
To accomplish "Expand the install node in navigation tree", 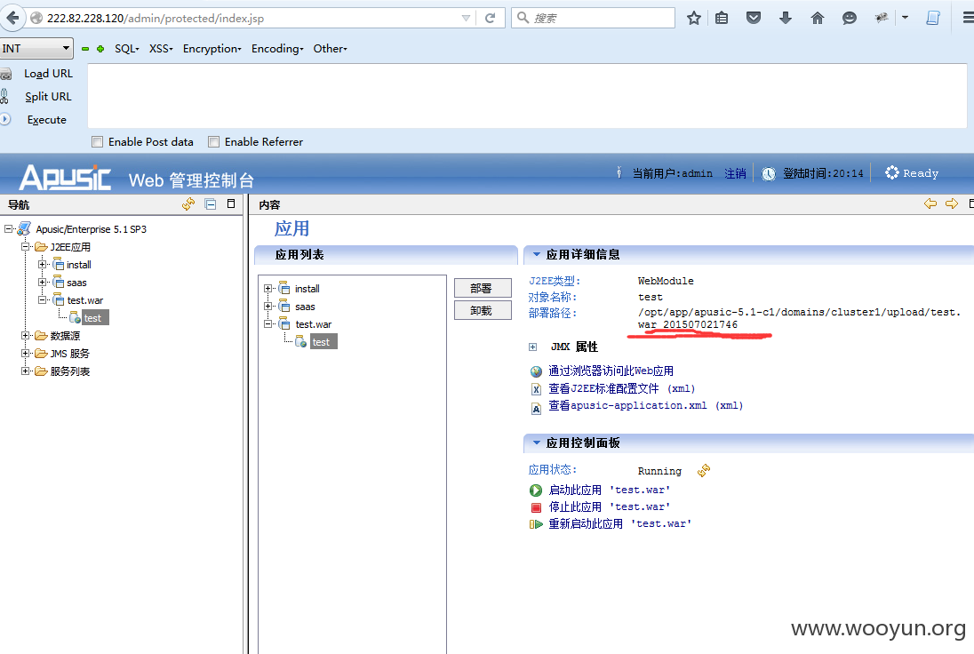I will pos(43,265).
